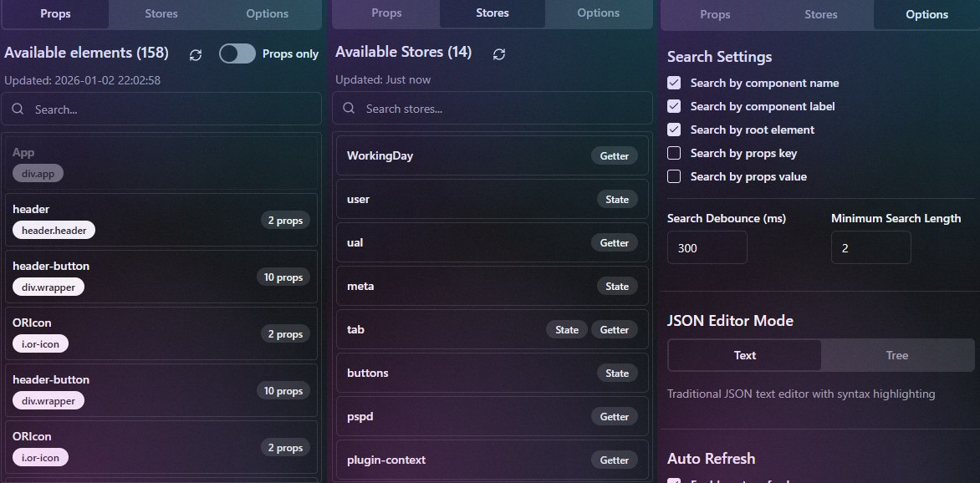The height and width of the screenshot is (483, 980).
Task: Enable Search by props key
Action: point(674,153)
